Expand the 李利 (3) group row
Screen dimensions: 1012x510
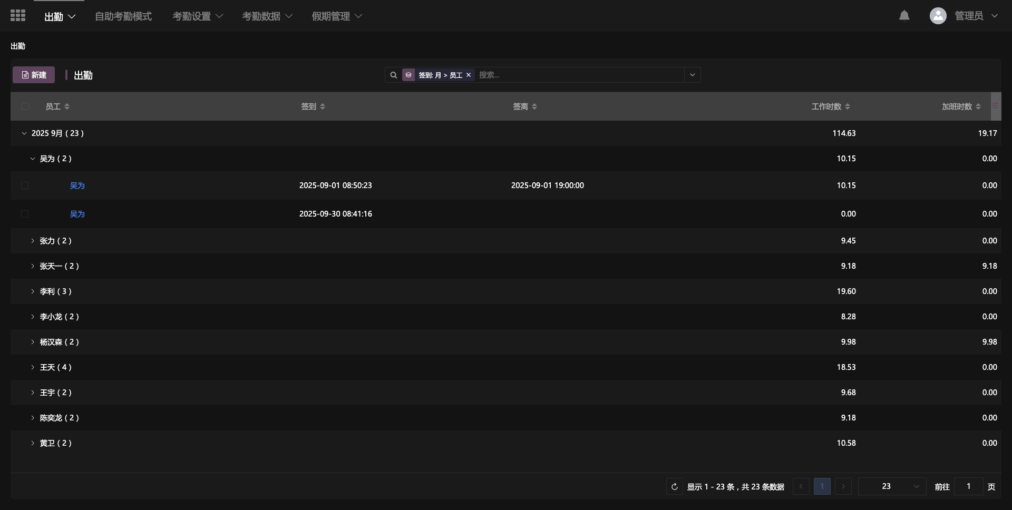[33, 291]
